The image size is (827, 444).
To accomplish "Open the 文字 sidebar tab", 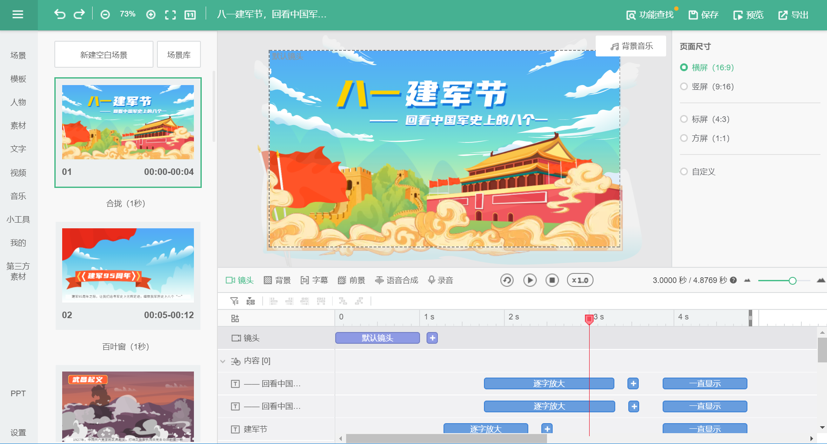I will point(18,149).
